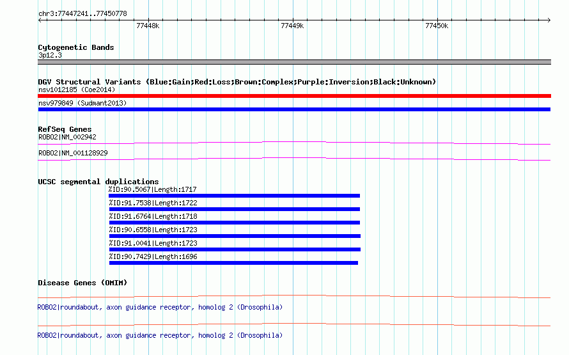The height and width of the screenshot is (355, 569).
Task: Click the second ROBO2 roundabout OMIM link
Action: click(x=160, y=335)
